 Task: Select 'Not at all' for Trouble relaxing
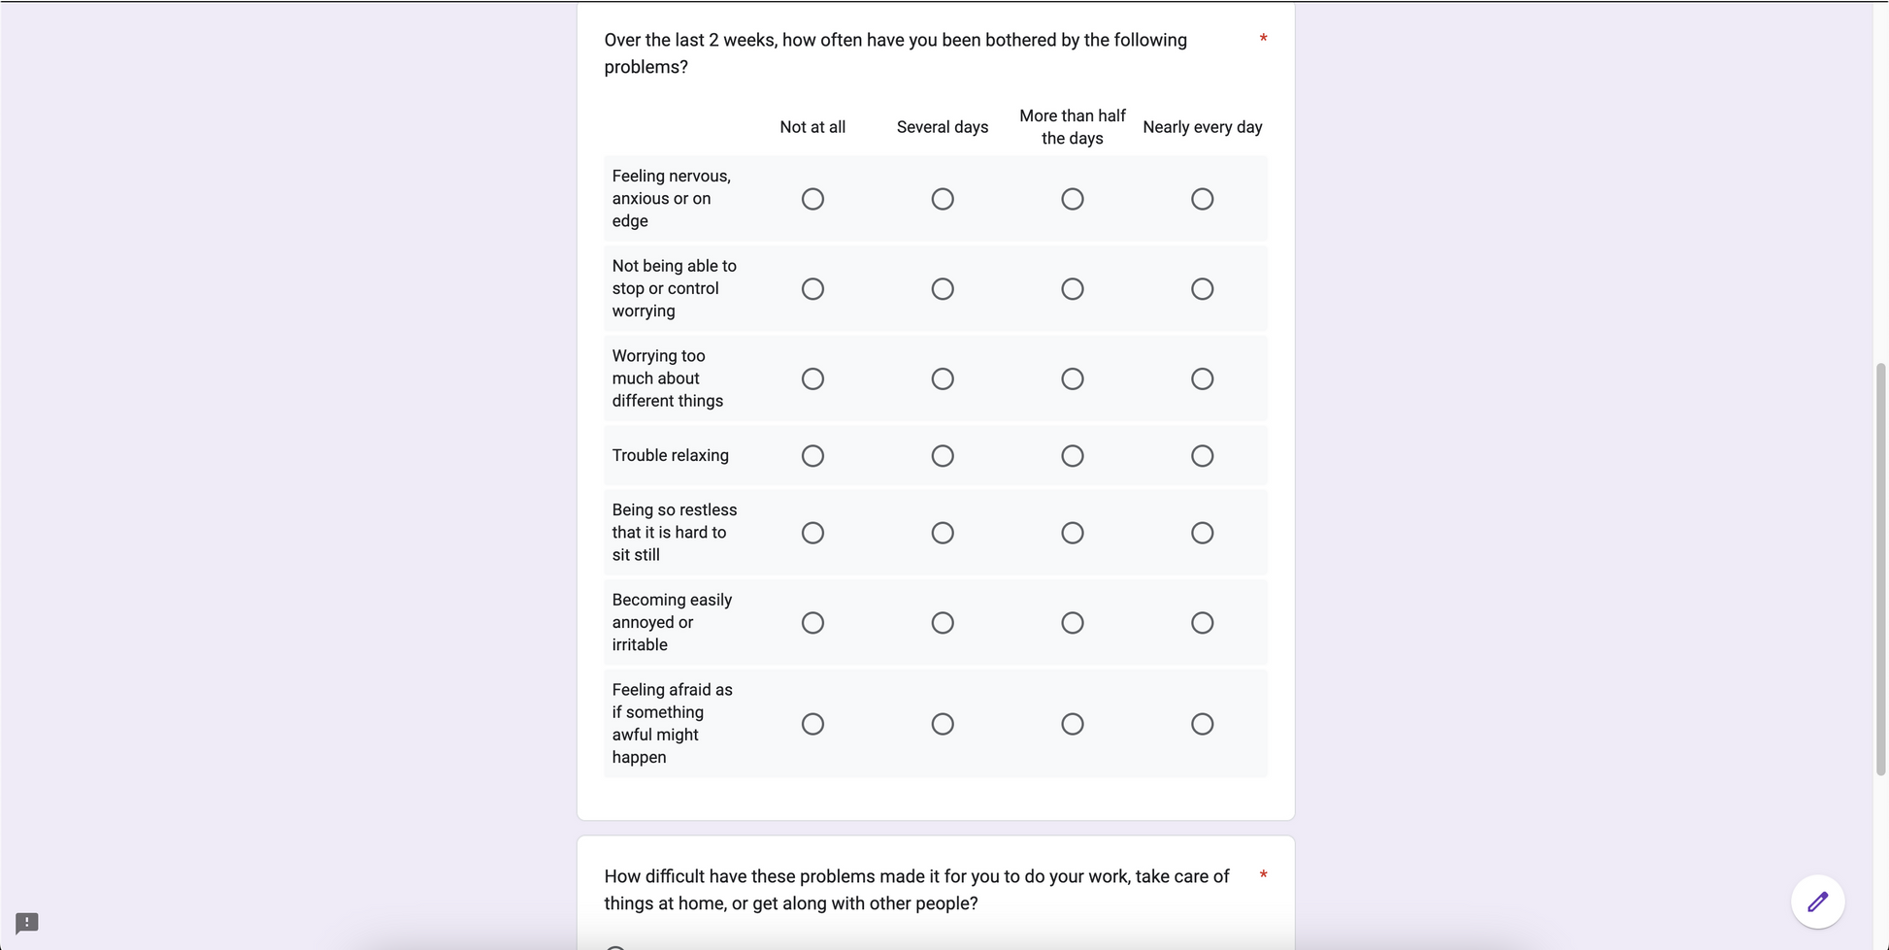[812, 456]
